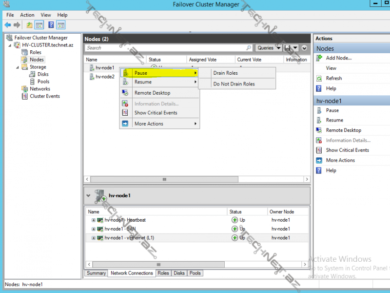Choose Drain Roles from Pause submenu

coord(225,73)
